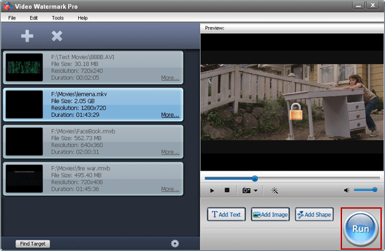385x251 pixels.
Task: Start processing with the Run button
Action: click(x=361, y=229)
